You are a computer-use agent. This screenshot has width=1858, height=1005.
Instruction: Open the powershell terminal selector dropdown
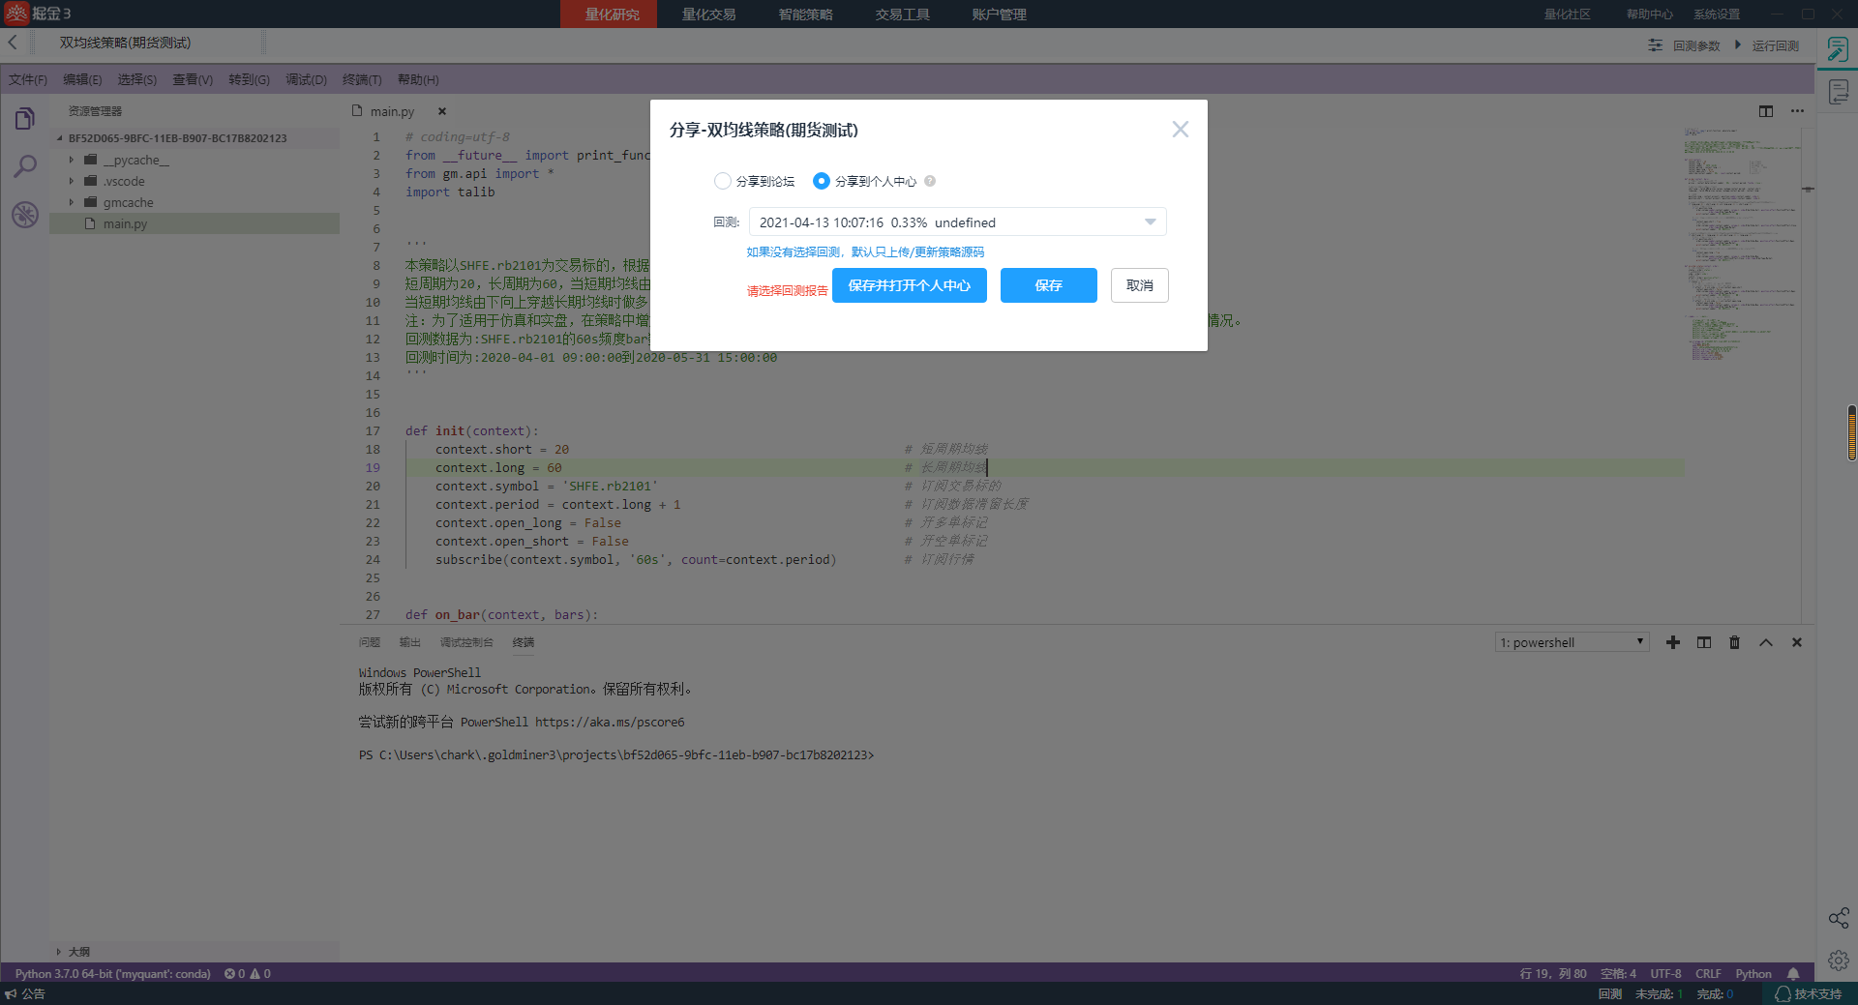(1572, 642)
